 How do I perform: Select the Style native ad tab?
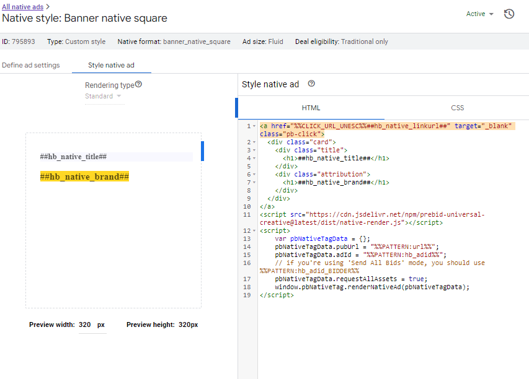[111, 65]
